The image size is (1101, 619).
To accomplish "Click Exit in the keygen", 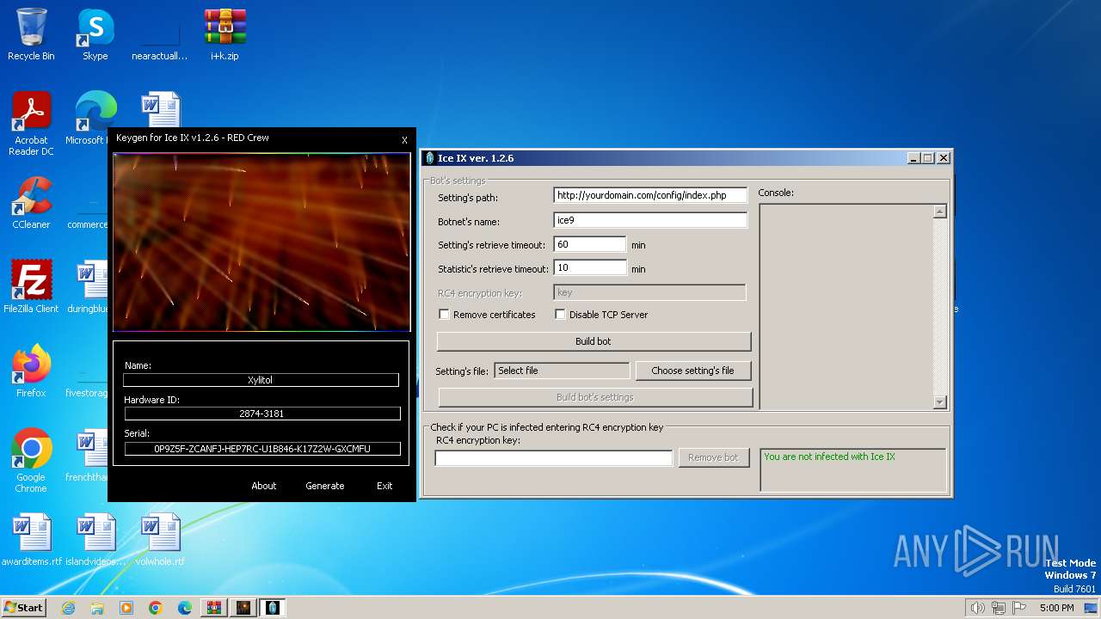I will [x=384, y=486].
